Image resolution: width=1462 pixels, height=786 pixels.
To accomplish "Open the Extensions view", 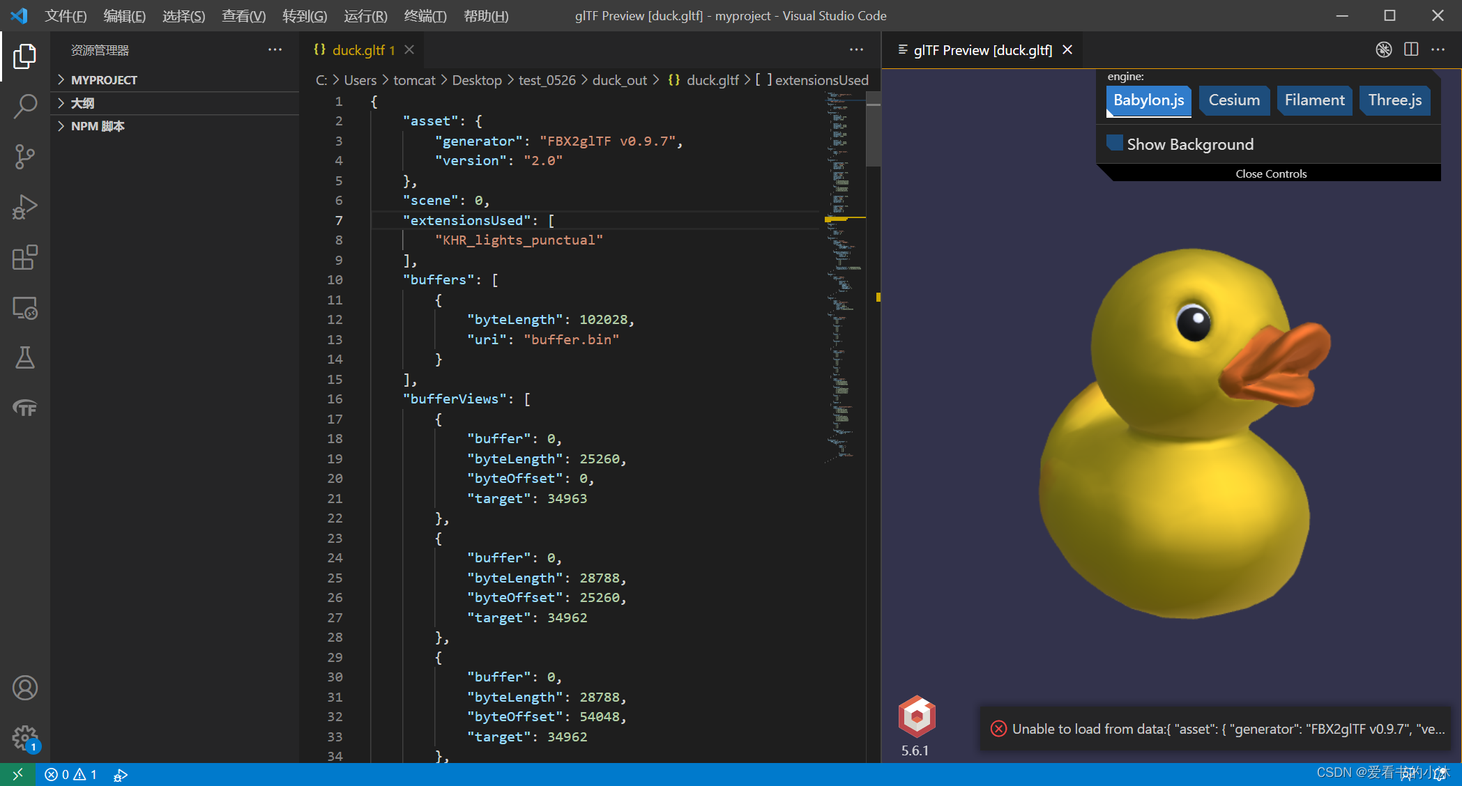I will [x=25, y=257].
